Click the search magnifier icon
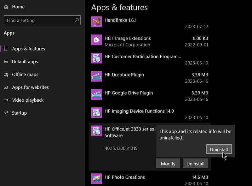The image size is (252, 186). click(x=77, y=20)
